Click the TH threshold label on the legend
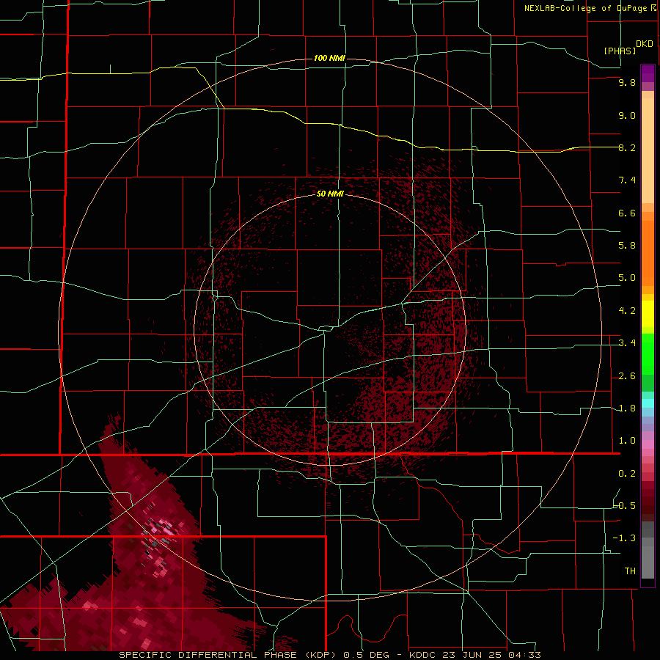Viewport: 660px width, 660px height. [x=630, y=571]
